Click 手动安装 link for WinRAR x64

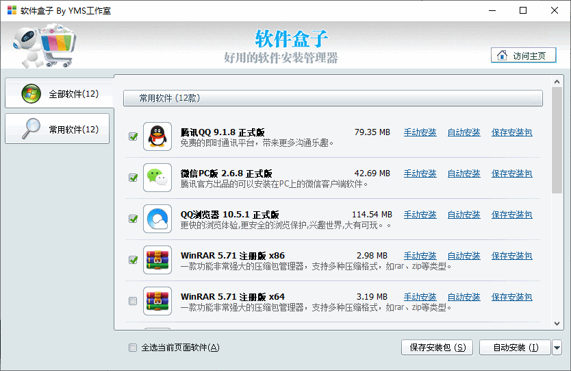point(420,298)
